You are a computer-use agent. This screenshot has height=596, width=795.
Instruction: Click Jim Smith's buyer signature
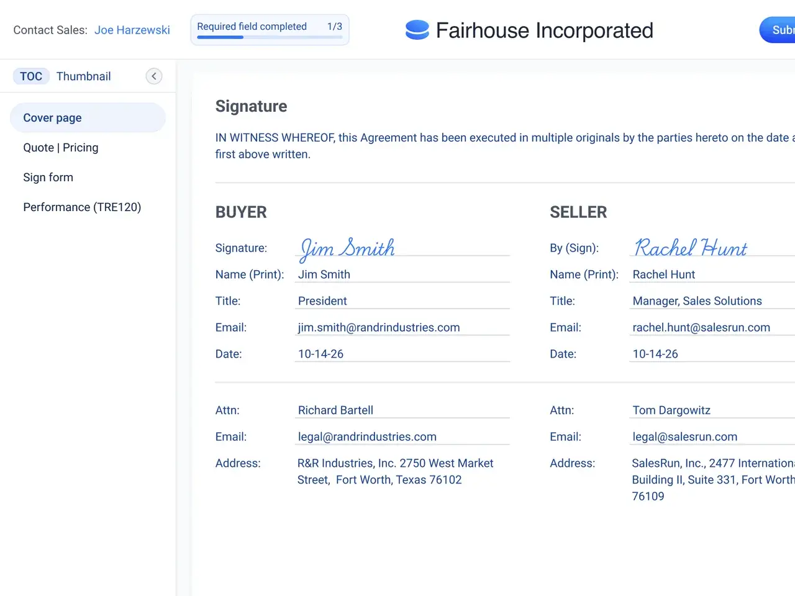coord(347,248)
